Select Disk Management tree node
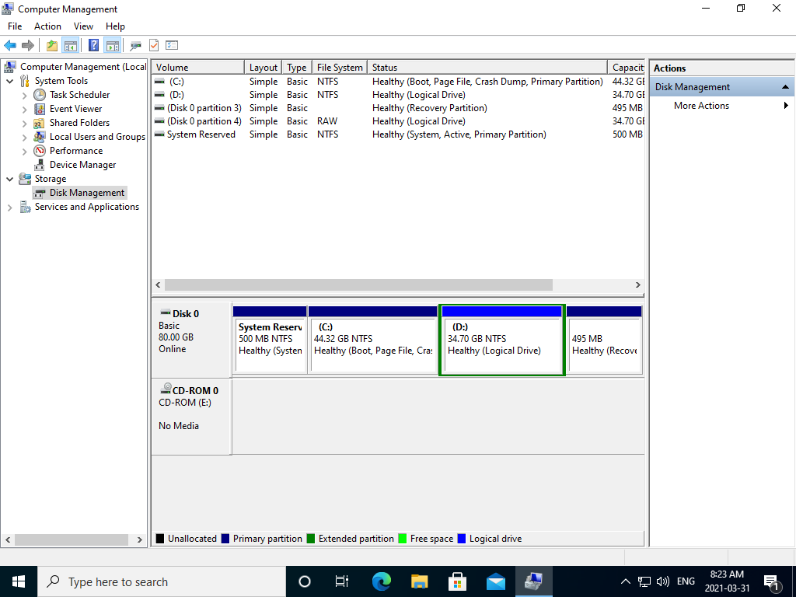The image size is (796, 597). [x=86, y=193]
